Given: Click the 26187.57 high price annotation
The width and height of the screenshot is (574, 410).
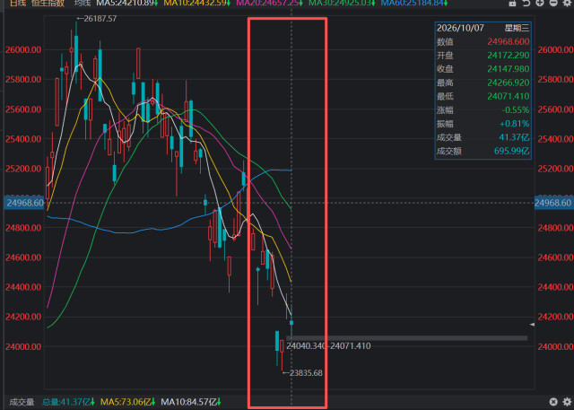Looking at the screenshot, I should (x=100, y=19).
